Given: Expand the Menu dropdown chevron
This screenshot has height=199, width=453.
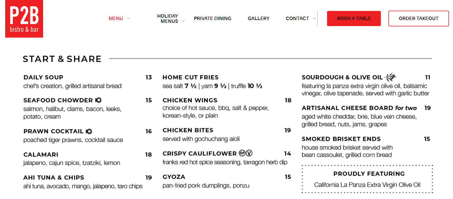Looking at the screenshot, I should [x=128, y=19].
